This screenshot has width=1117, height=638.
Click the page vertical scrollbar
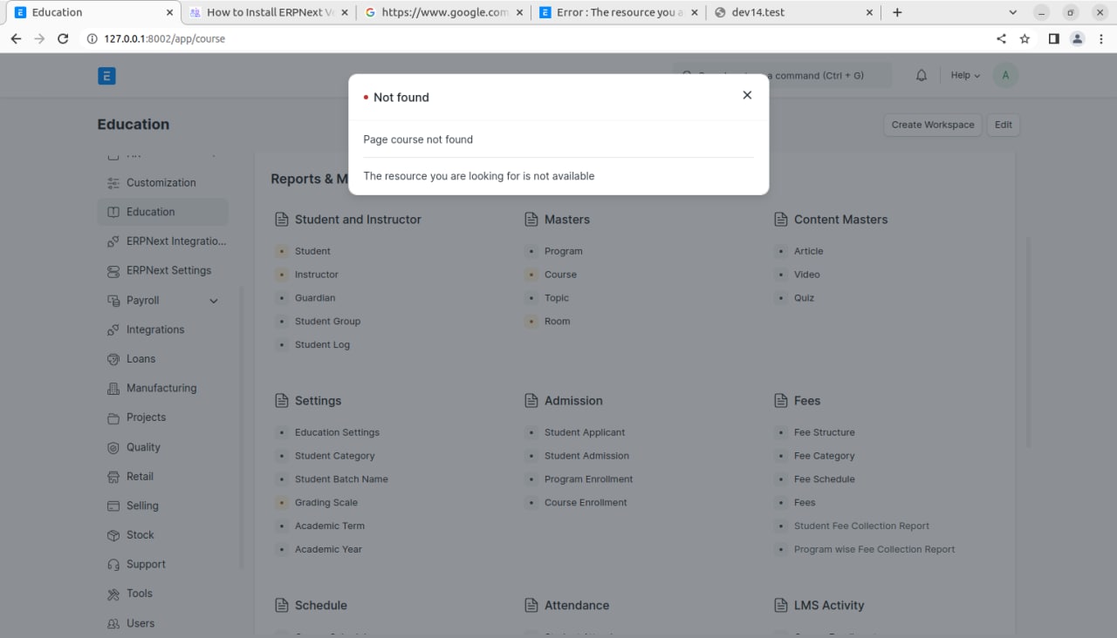click(x=1028, y=343)
